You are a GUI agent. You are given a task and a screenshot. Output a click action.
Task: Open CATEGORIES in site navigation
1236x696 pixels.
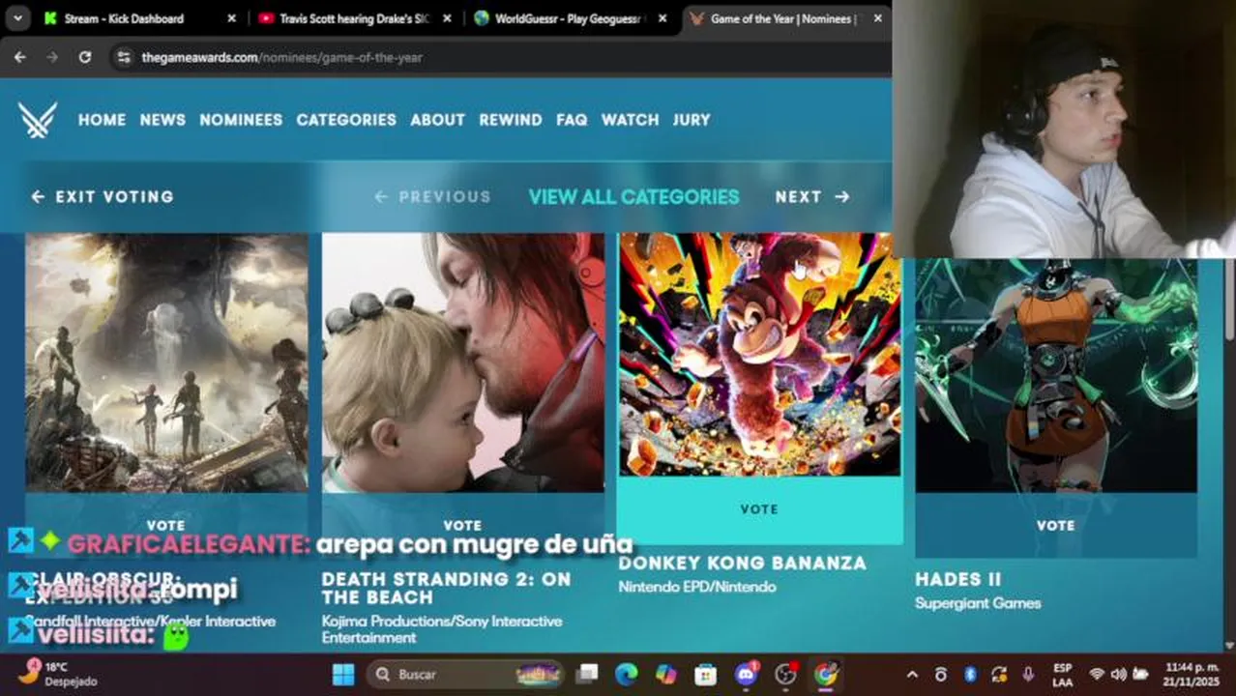(x=346, y=120)
